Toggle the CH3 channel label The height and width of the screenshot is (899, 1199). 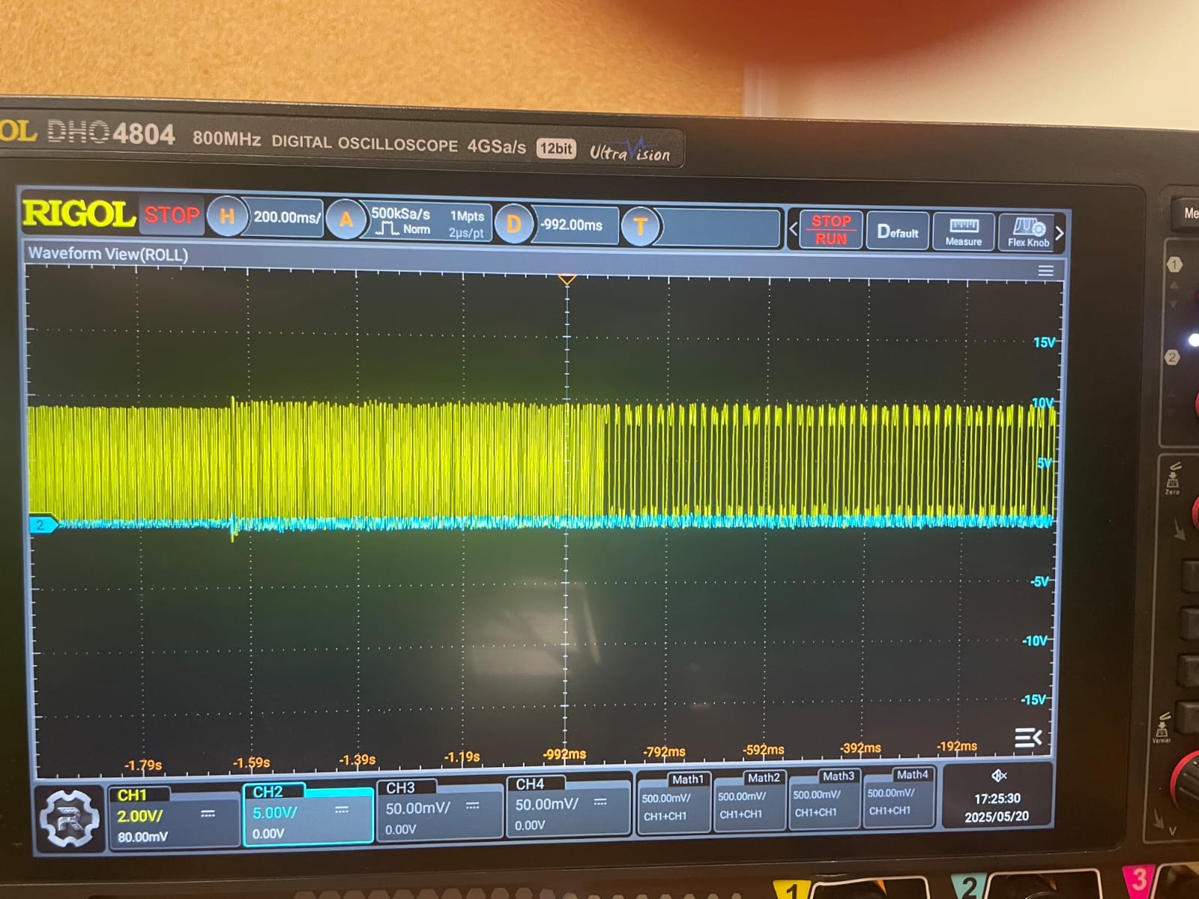[400, 788]
